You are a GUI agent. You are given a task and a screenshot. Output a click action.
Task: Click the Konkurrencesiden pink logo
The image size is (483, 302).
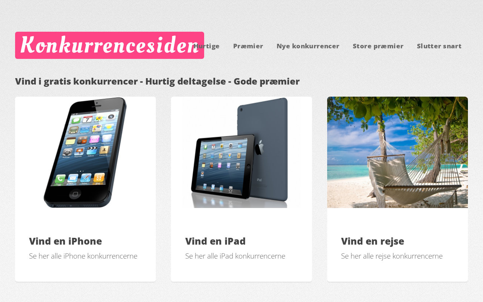pyautogui.click(x=109, y=45)
